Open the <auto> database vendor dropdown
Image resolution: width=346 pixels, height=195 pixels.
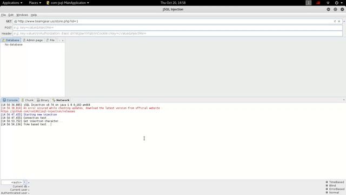click(x=14, y=183)
